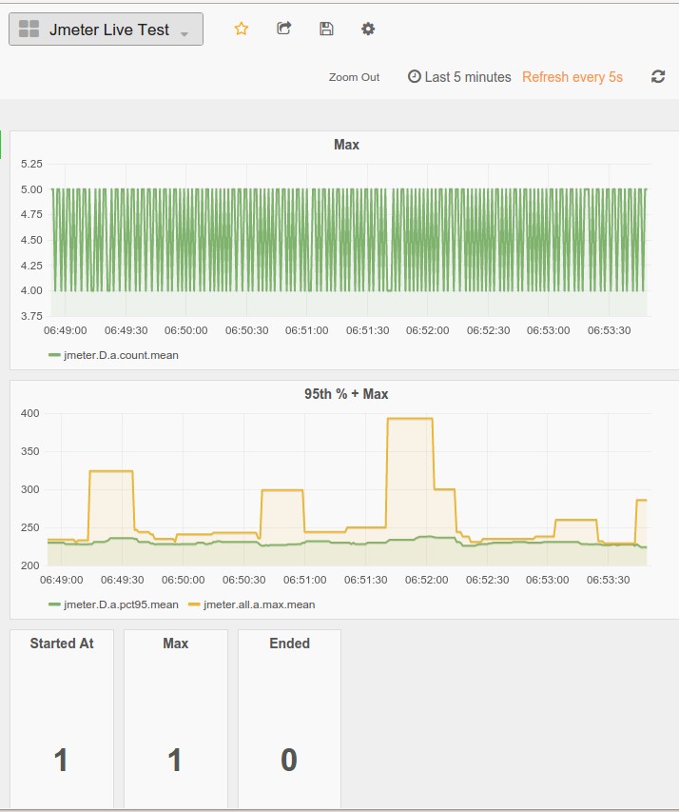The image size is (679, 812).
Task: Click the Max singlestat panel title
Action: click(175, 644)
